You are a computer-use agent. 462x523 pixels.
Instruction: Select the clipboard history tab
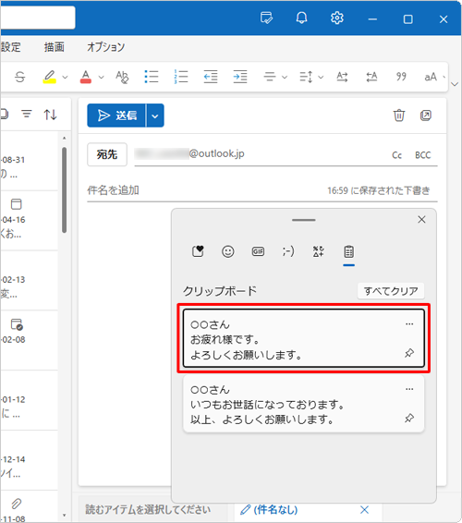[x=348, y=252]
